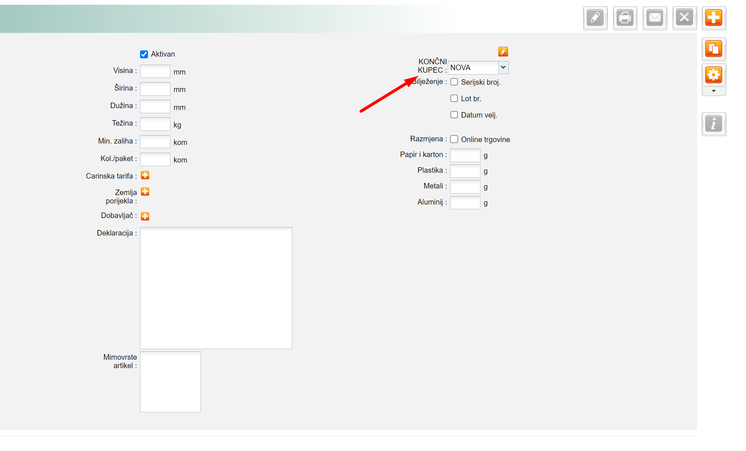This screenshot has height=451, width=746.
Task: Uncheck the Aktivan checkbox
Action: pos(144,54)
